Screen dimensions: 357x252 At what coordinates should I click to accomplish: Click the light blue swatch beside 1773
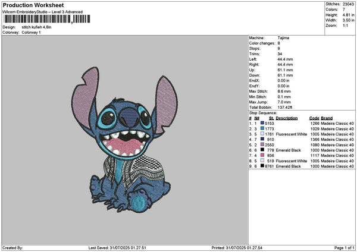(262, 128)
